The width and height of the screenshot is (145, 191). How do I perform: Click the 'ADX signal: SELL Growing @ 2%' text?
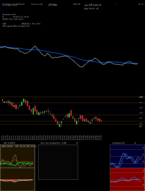click(x=16, y=26)
